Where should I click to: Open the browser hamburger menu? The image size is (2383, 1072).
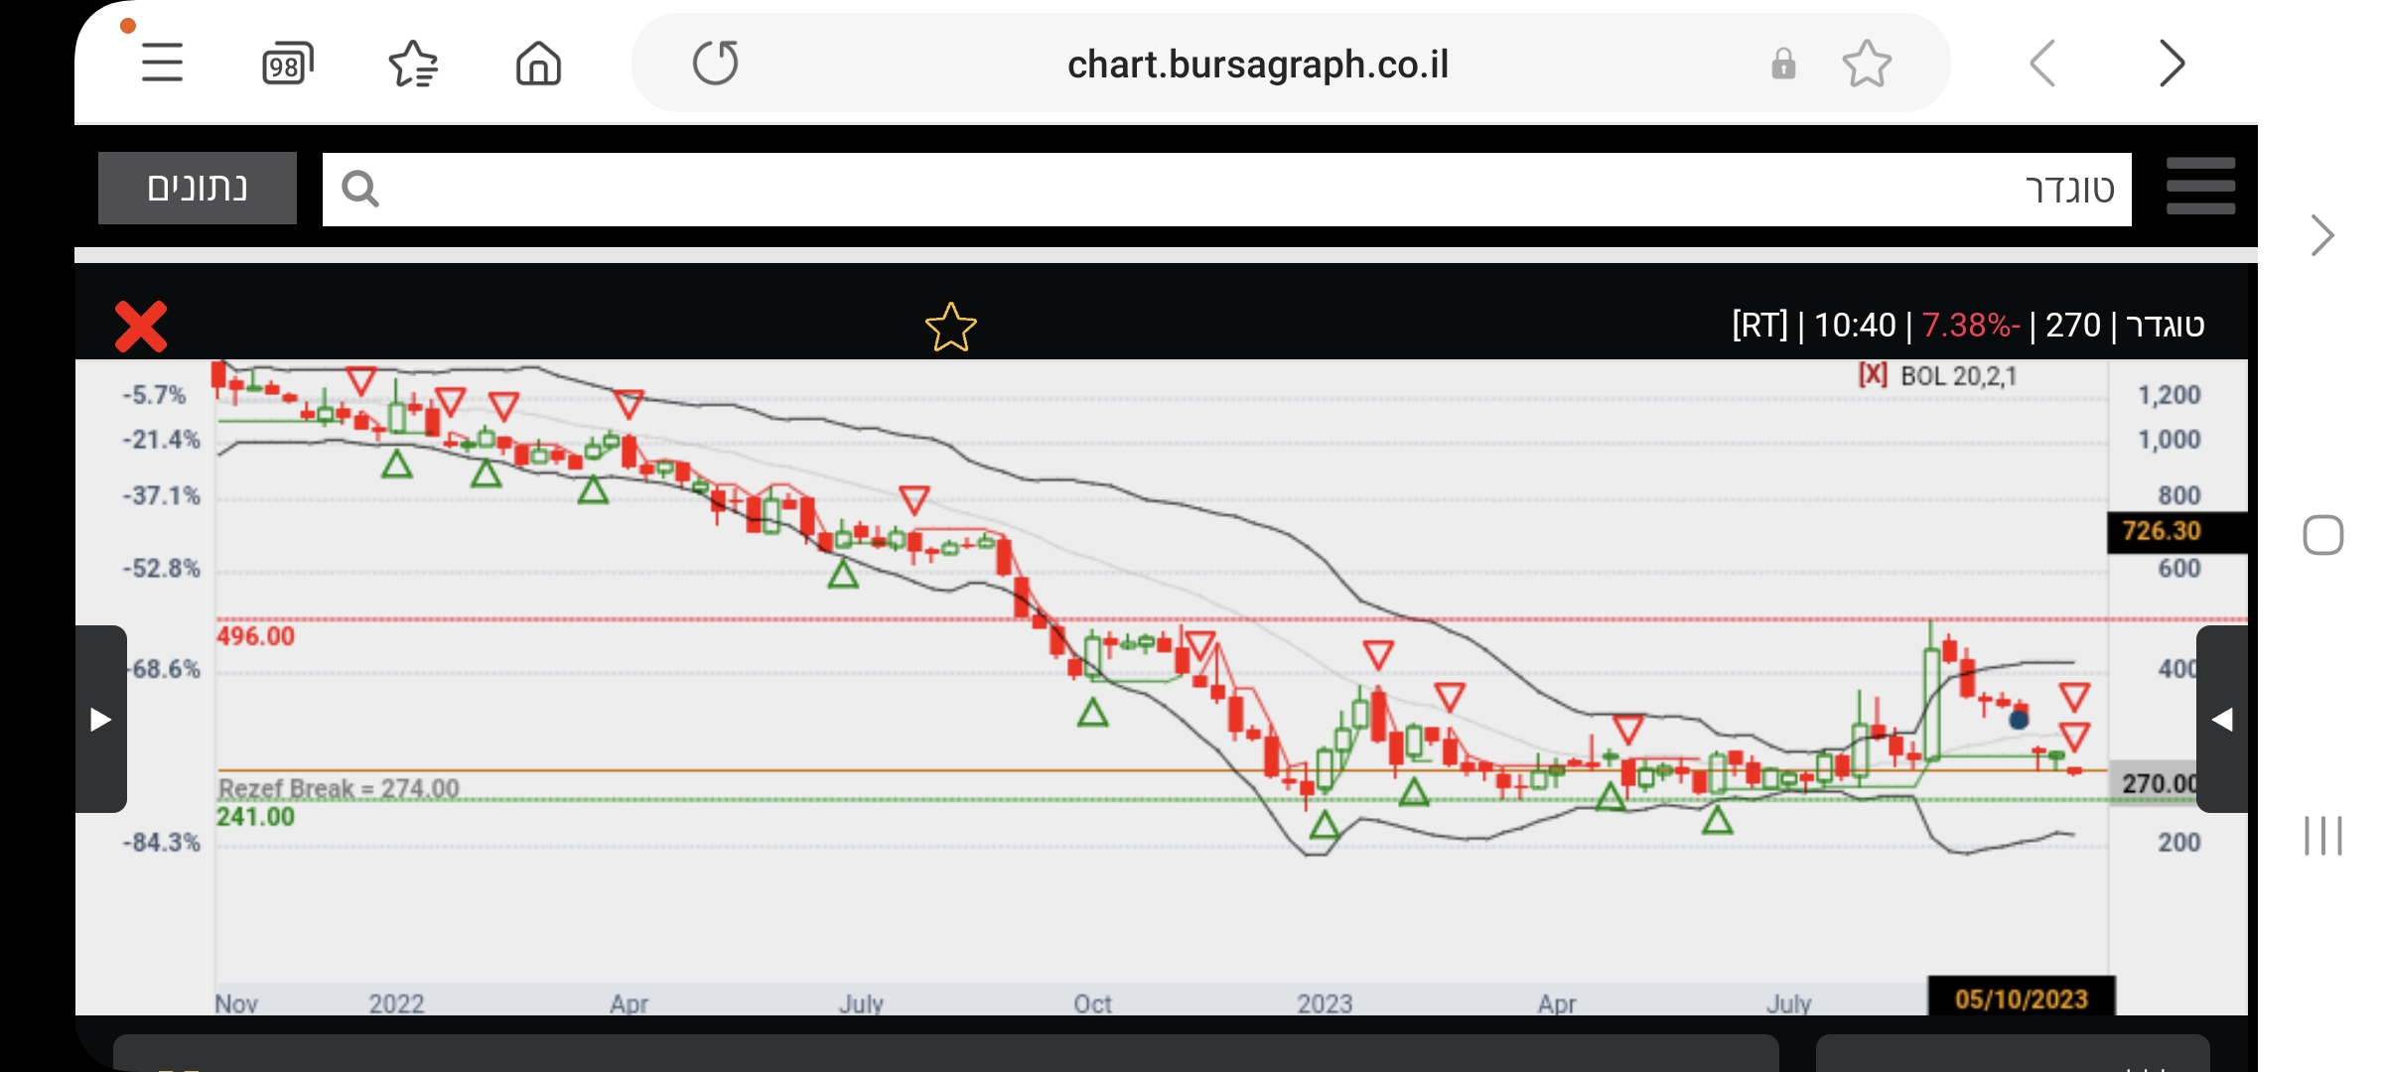tap(162, 64)
